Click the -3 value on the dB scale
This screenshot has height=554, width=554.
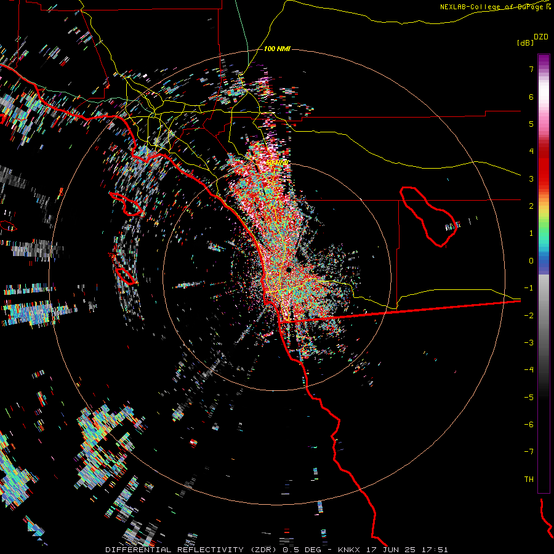pyautogui.click(x=529, y=343)
